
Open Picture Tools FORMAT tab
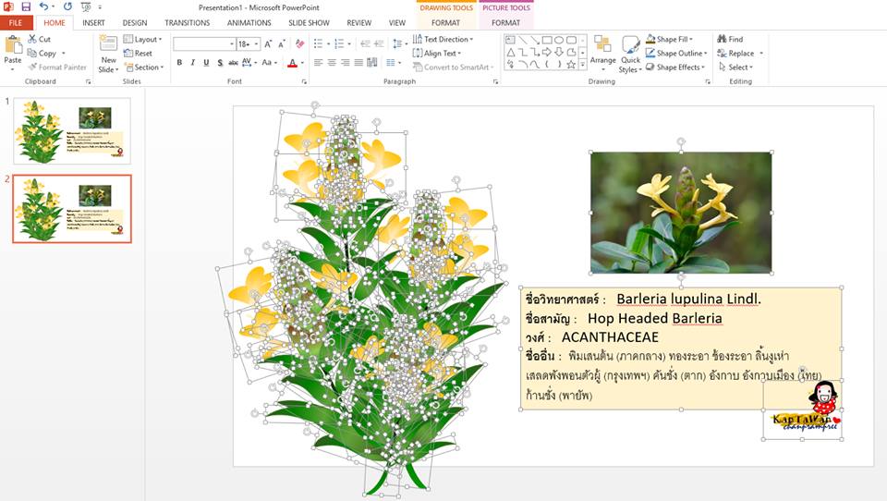[x=505, y=22]
